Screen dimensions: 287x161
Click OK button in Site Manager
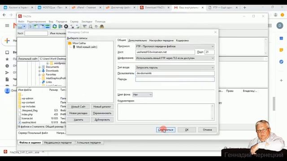click(187, 130)
